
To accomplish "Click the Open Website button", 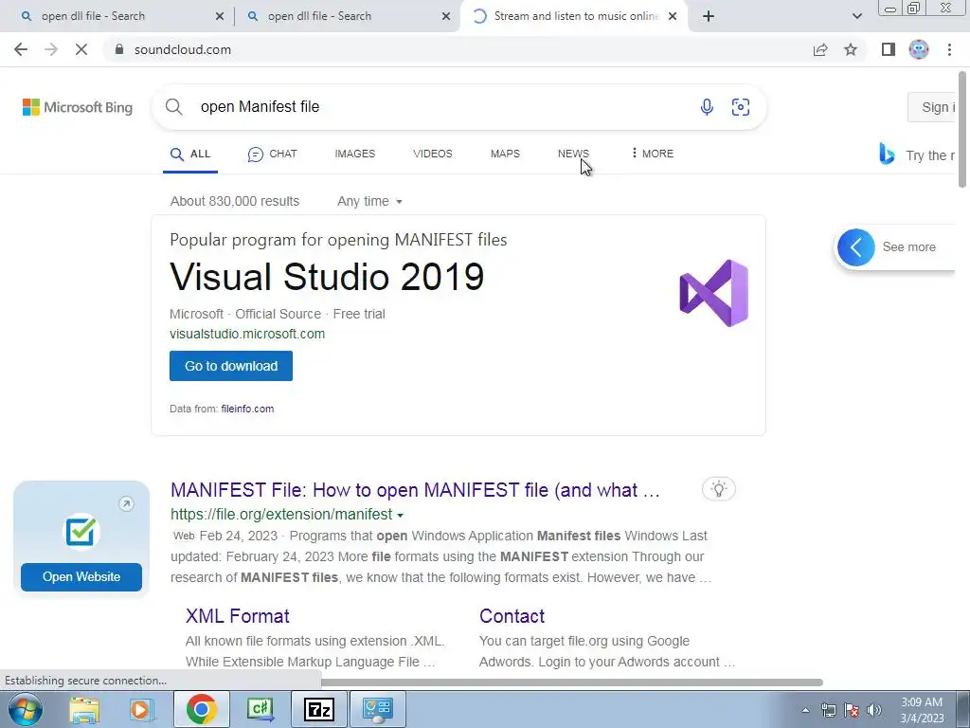I will 81,577.
